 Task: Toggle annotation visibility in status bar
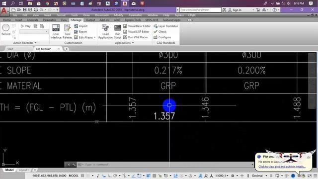point(200,176)
